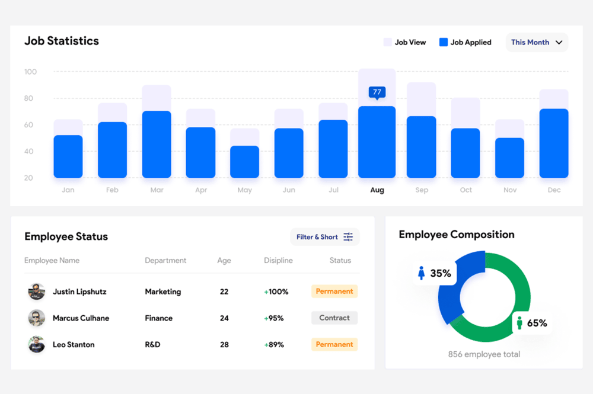593x394 pixels.
Task: Click the filter sliders icon
Action: click(348, 237)
